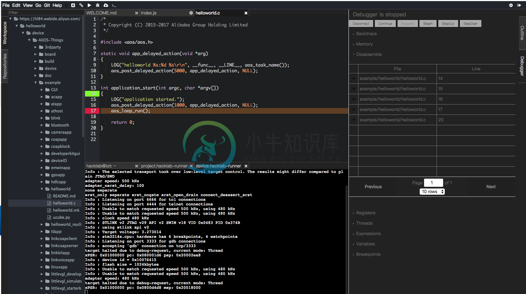
Task: Open the Go menu
Action: coord(38,5)
